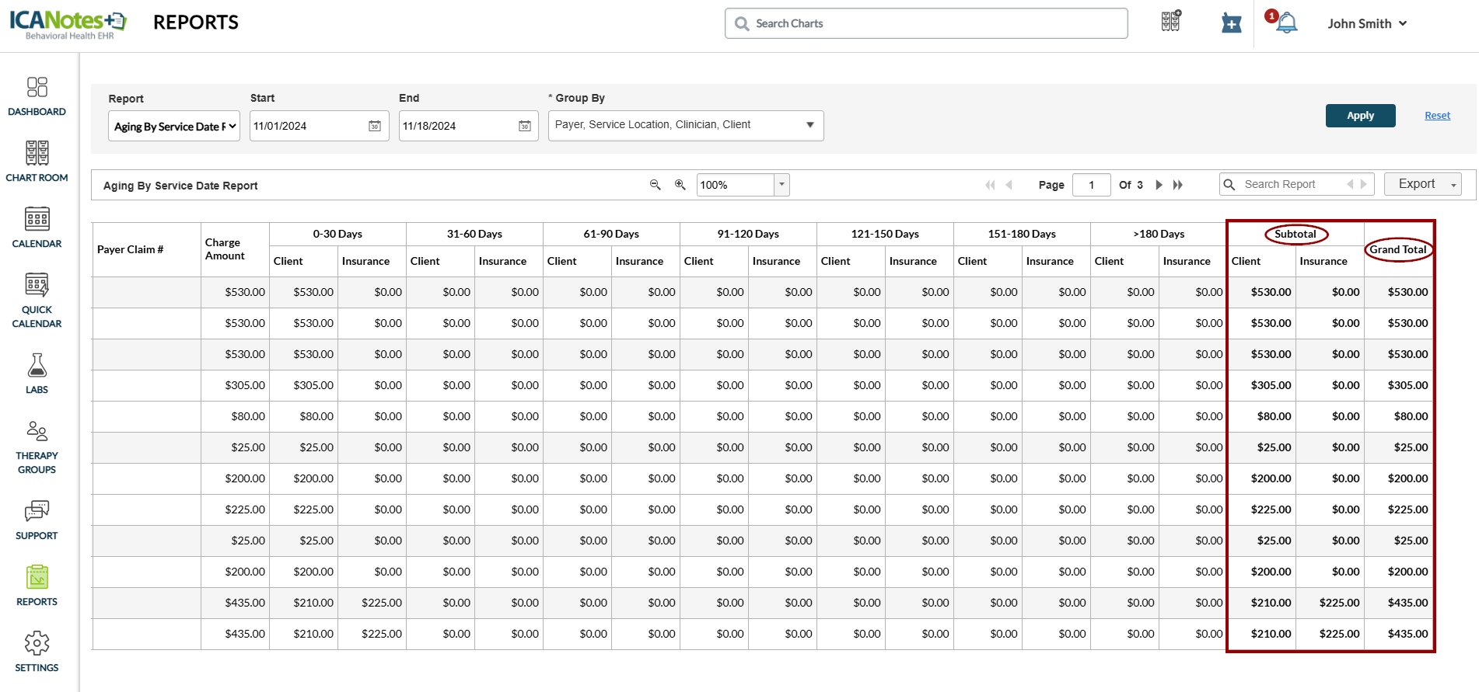Click the notification bell icon
Viewport: 1479px width, 692px height.
point(1286,23)
